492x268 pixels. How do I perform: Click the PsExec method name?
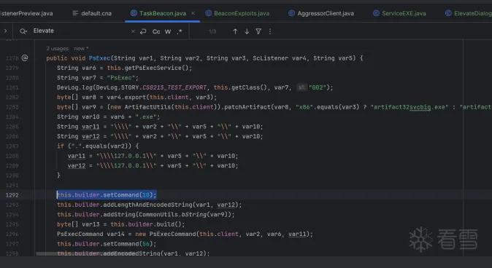point(99,58)
